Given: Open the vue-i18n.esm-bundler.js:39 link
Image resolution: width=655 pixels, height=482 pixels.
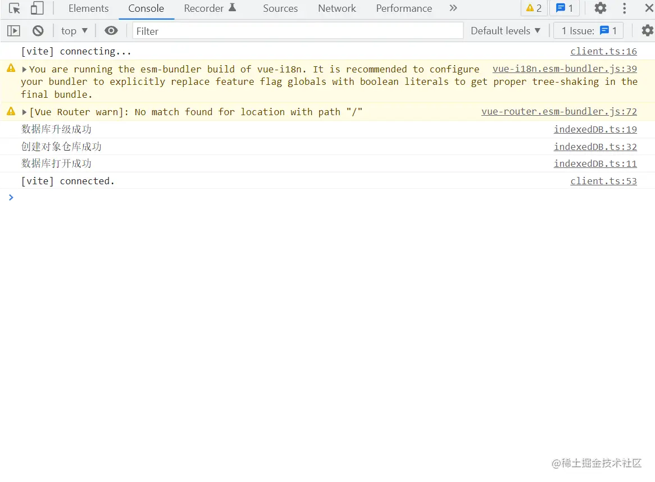Looking at the screenshot, I should coord(565,69).
